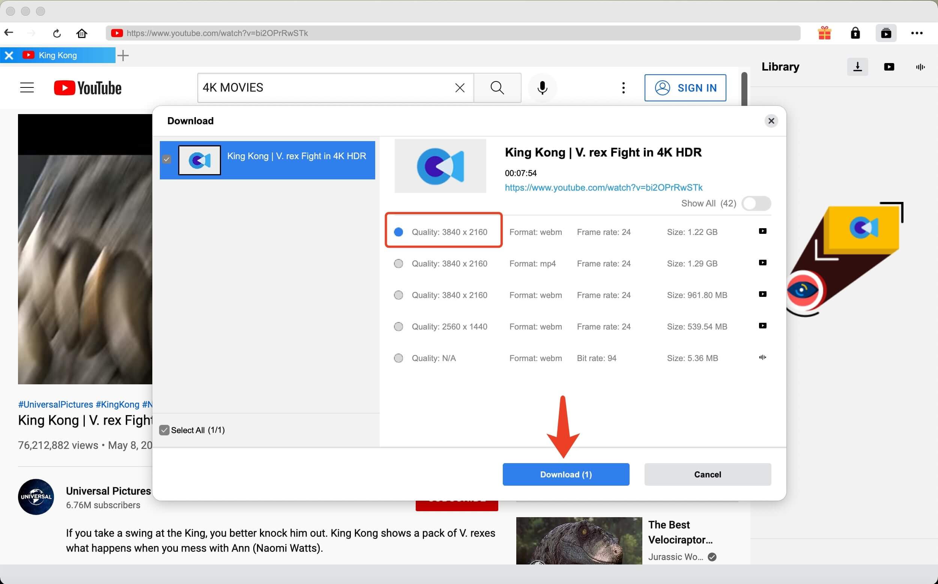Select the 3840 x 2160 mp4 format radio button
938x584 pixels.
pos(397,263)
